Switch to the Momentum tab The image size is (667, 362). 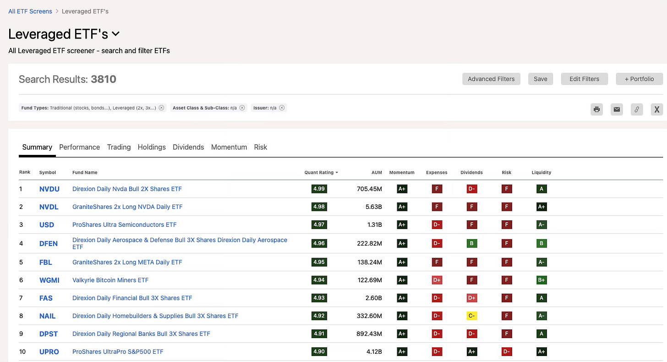(x=229, y=147)
